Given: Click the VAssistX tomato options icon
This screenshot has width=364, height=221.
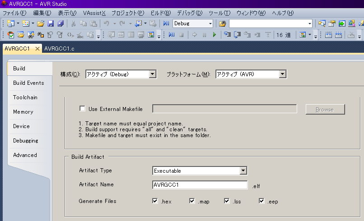Looking at the screenshot, I should pos(11,35).
